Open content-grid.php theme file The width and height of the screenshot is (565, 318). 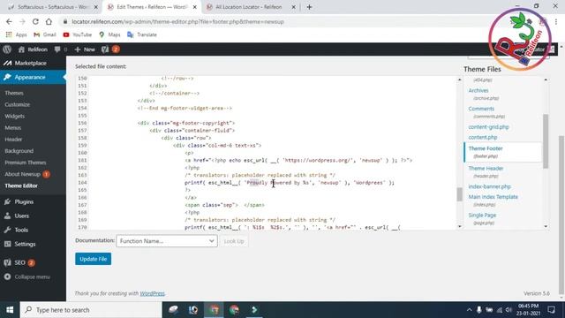click(x=488, y=127)
